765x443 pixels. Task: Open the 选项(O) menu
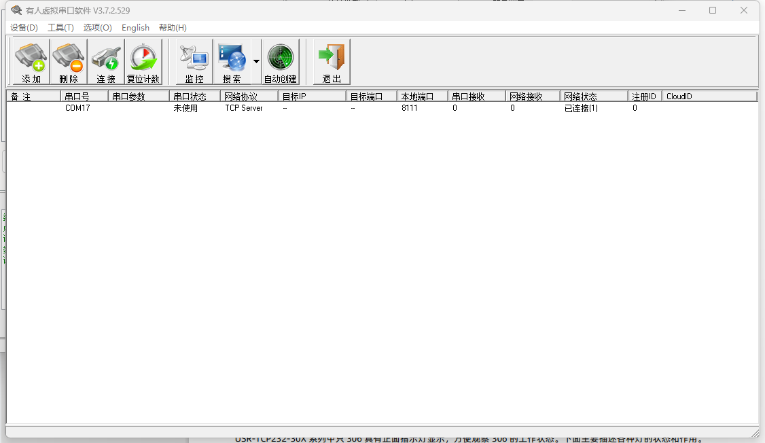98,28
